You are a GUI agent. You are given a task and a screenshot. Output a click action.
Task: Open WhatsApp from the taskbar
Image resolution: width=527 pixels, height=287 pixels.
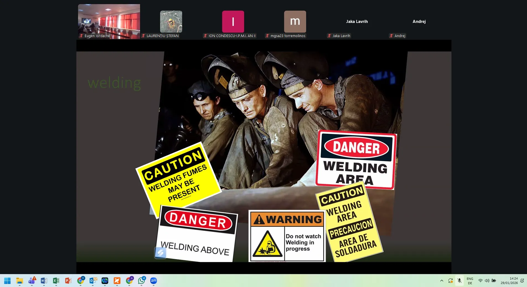(x=141, y=281)
